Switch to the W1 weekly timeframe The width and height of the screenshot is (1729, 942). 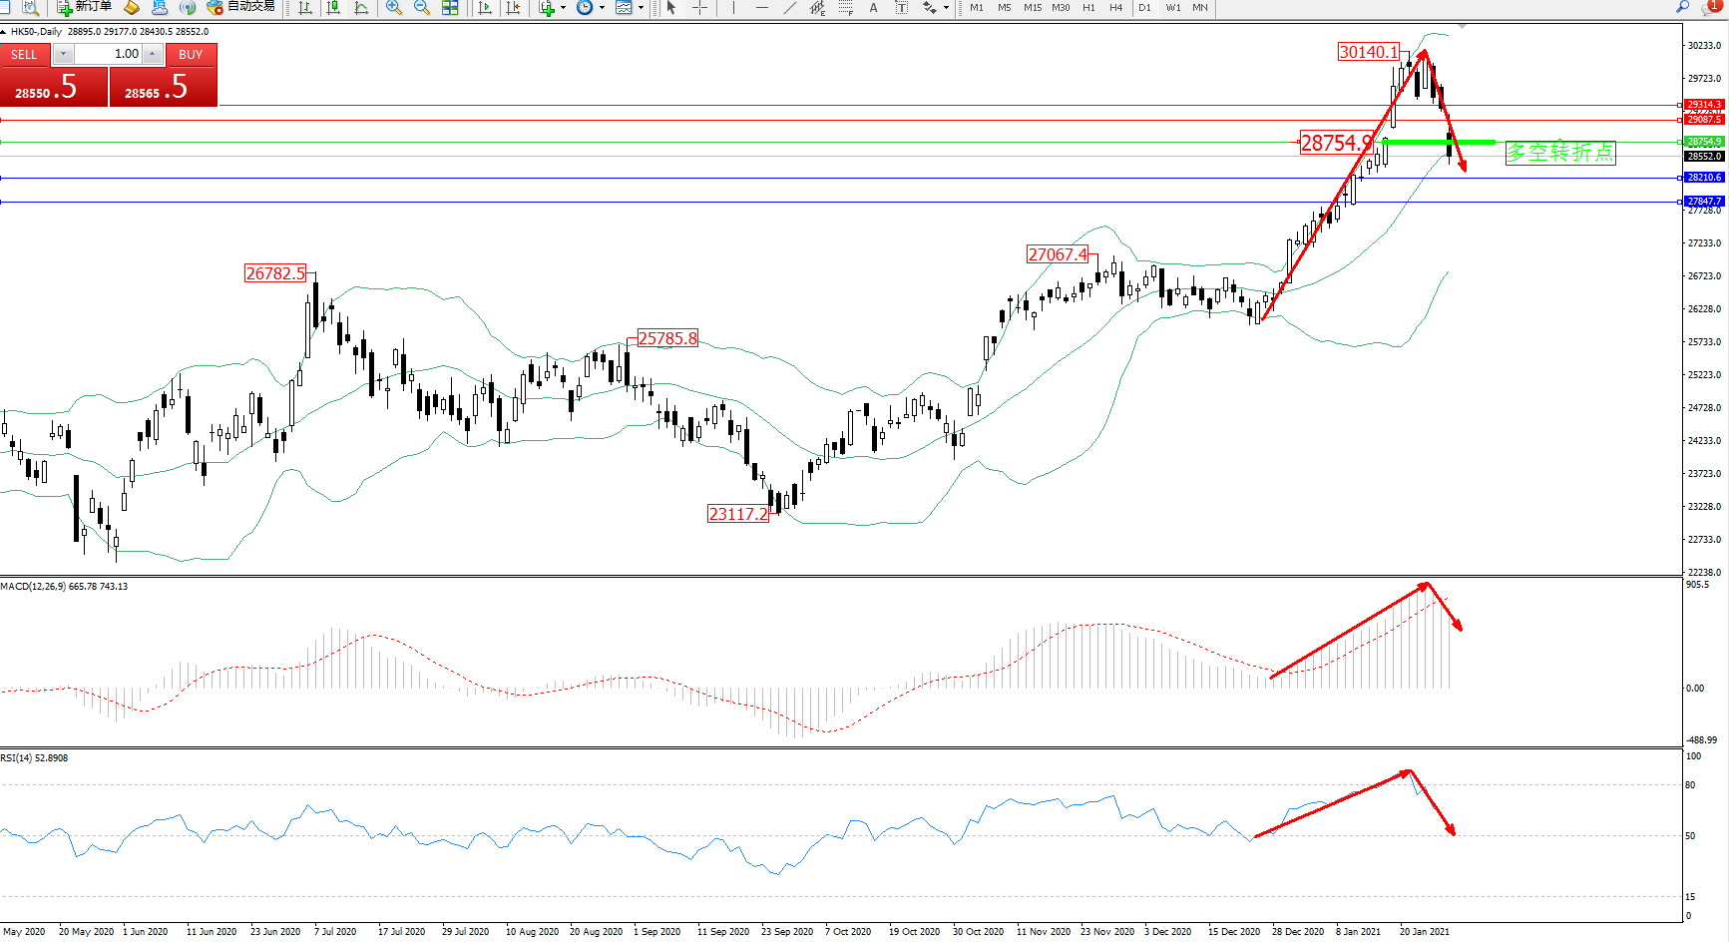point(1173,7)
